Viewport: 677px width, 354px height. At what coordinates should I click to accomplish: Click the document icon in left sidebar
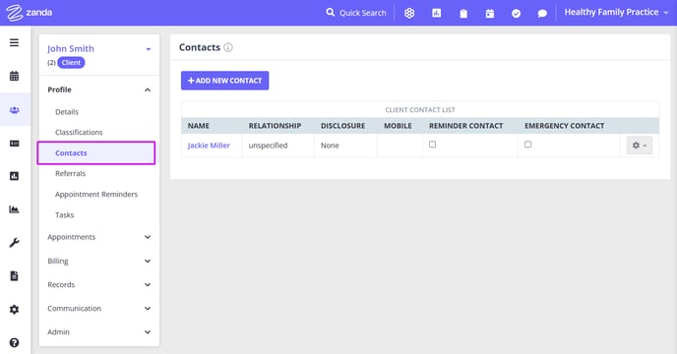[x=14, y=276]
